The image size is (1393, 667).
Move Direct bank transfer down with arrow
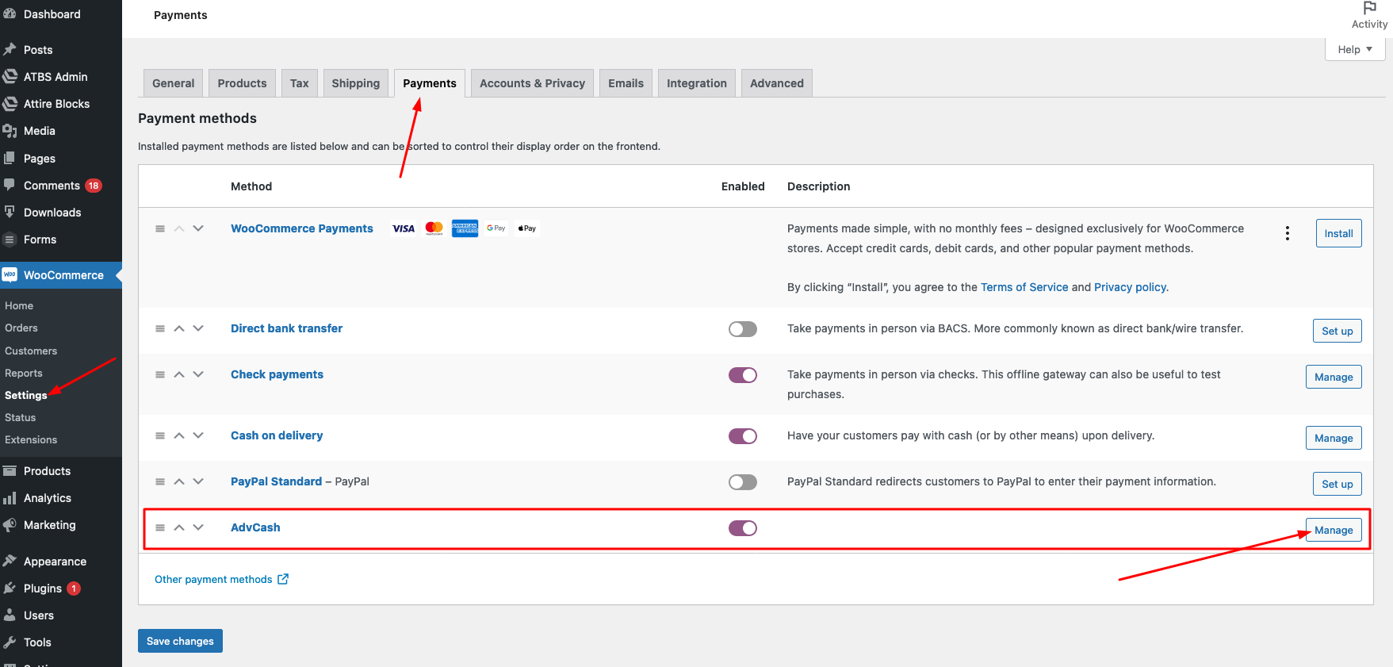[198, 328]
